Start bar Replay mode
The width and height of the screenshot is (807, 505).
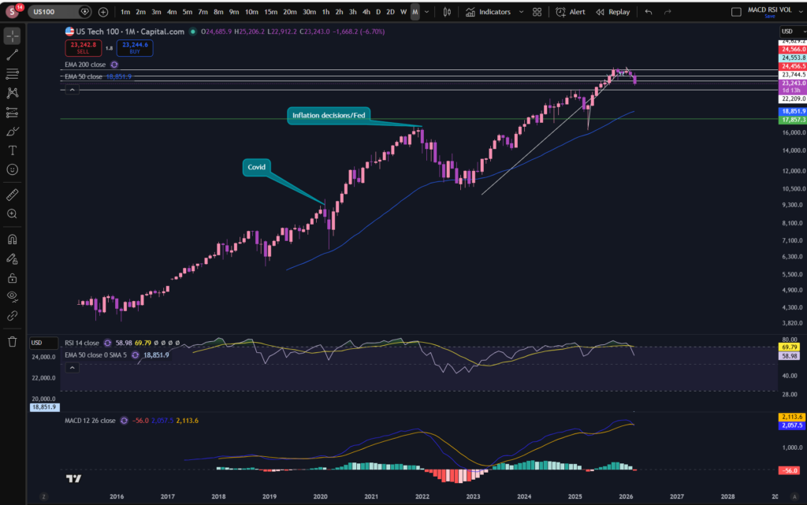[613, 12]
